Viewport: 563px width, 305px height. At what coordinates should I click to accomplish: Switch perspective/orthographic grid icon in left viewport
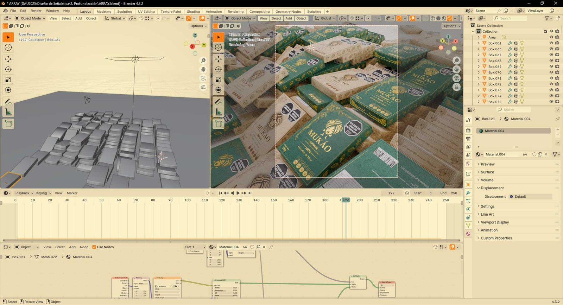pos(203,87)
